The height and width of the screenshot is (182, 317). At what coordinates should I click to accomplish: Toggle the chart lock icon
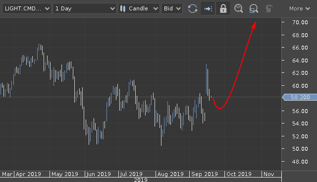click(x=223, y=9)
